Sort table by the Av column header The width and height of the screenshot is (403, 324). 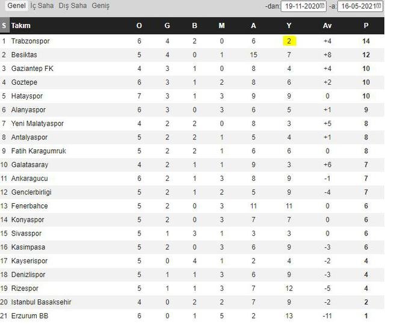[327, 26]
